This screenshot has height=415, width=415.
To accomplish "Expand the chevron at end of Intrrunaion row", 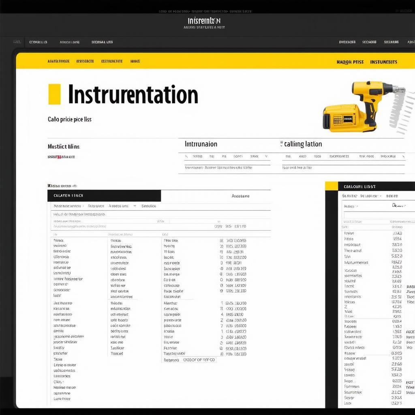I will pyautogui.click(x=266, y=156).
